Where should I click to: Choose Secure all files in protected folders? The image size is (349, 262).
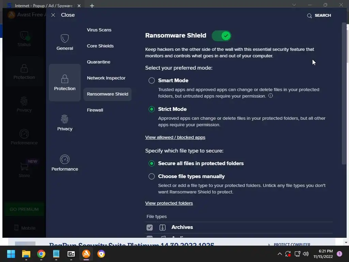click(152, 163)
